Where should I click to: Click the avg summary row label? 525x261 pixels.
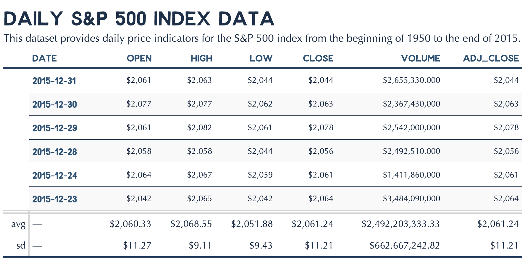18,224
